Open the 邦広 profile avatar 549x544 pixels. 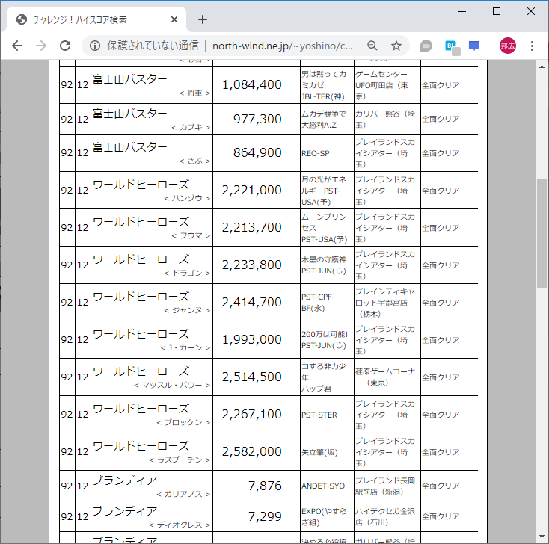point(508,46)
